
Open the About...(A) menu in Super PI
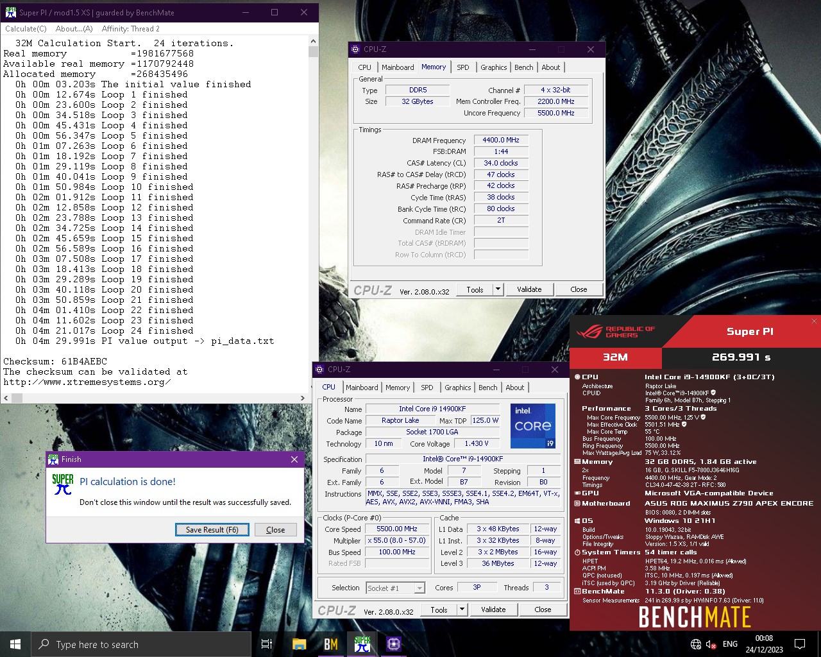pos(74,29)
